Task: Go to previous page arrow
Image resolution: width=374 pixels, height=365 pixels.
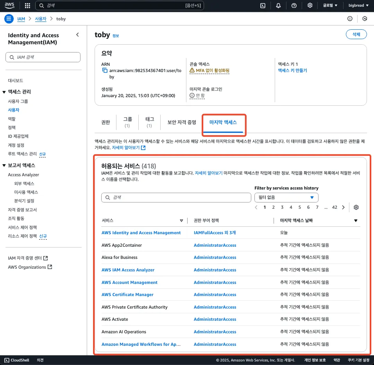Action: 256,207
